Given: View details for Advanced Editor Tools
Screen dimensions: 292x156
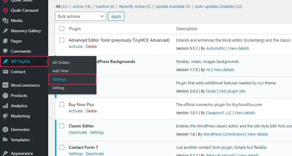Looking at the screenshot, I should 239,48.
